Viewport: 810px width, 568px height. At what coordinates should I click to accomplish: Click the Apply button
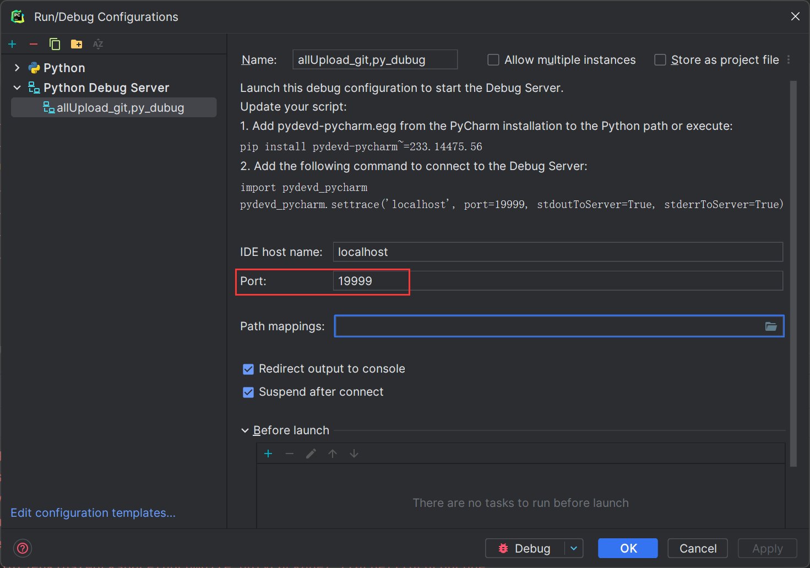pos(768,548)
